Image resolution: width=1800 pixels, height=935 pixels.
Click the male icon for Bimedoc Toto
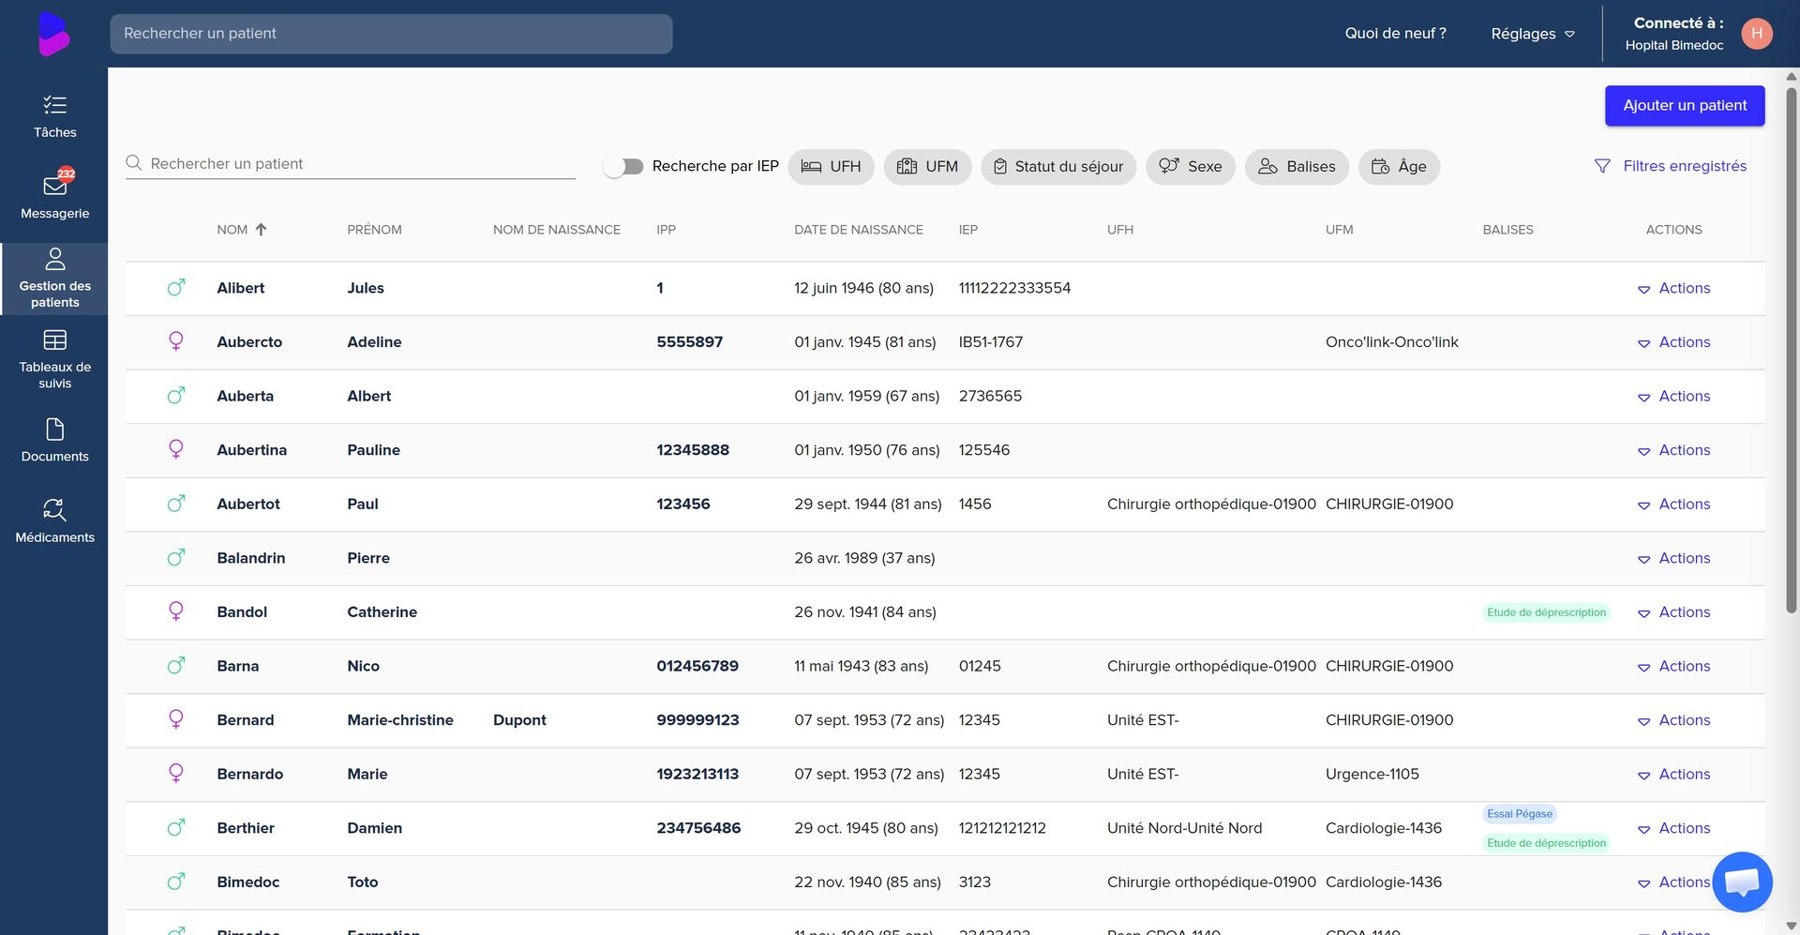[x=176, y=882]
